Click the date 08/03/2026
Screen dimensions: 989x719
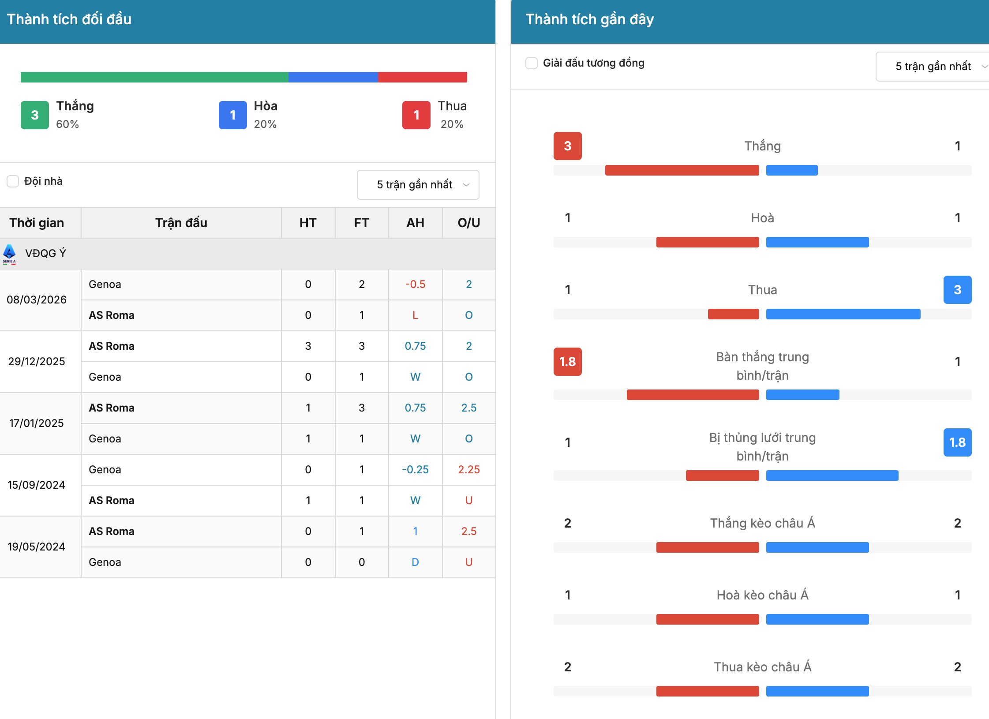coord(37,300)
